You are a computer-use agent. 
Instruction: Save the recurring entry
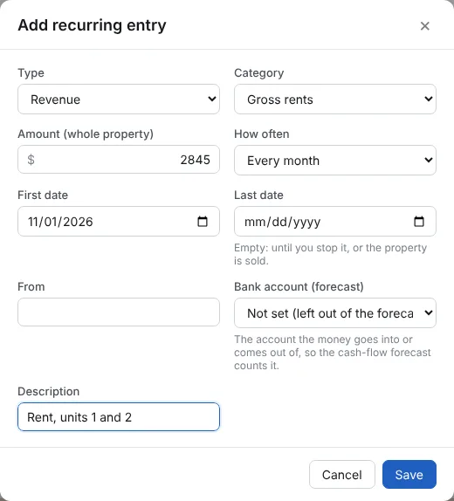point(409,475)
